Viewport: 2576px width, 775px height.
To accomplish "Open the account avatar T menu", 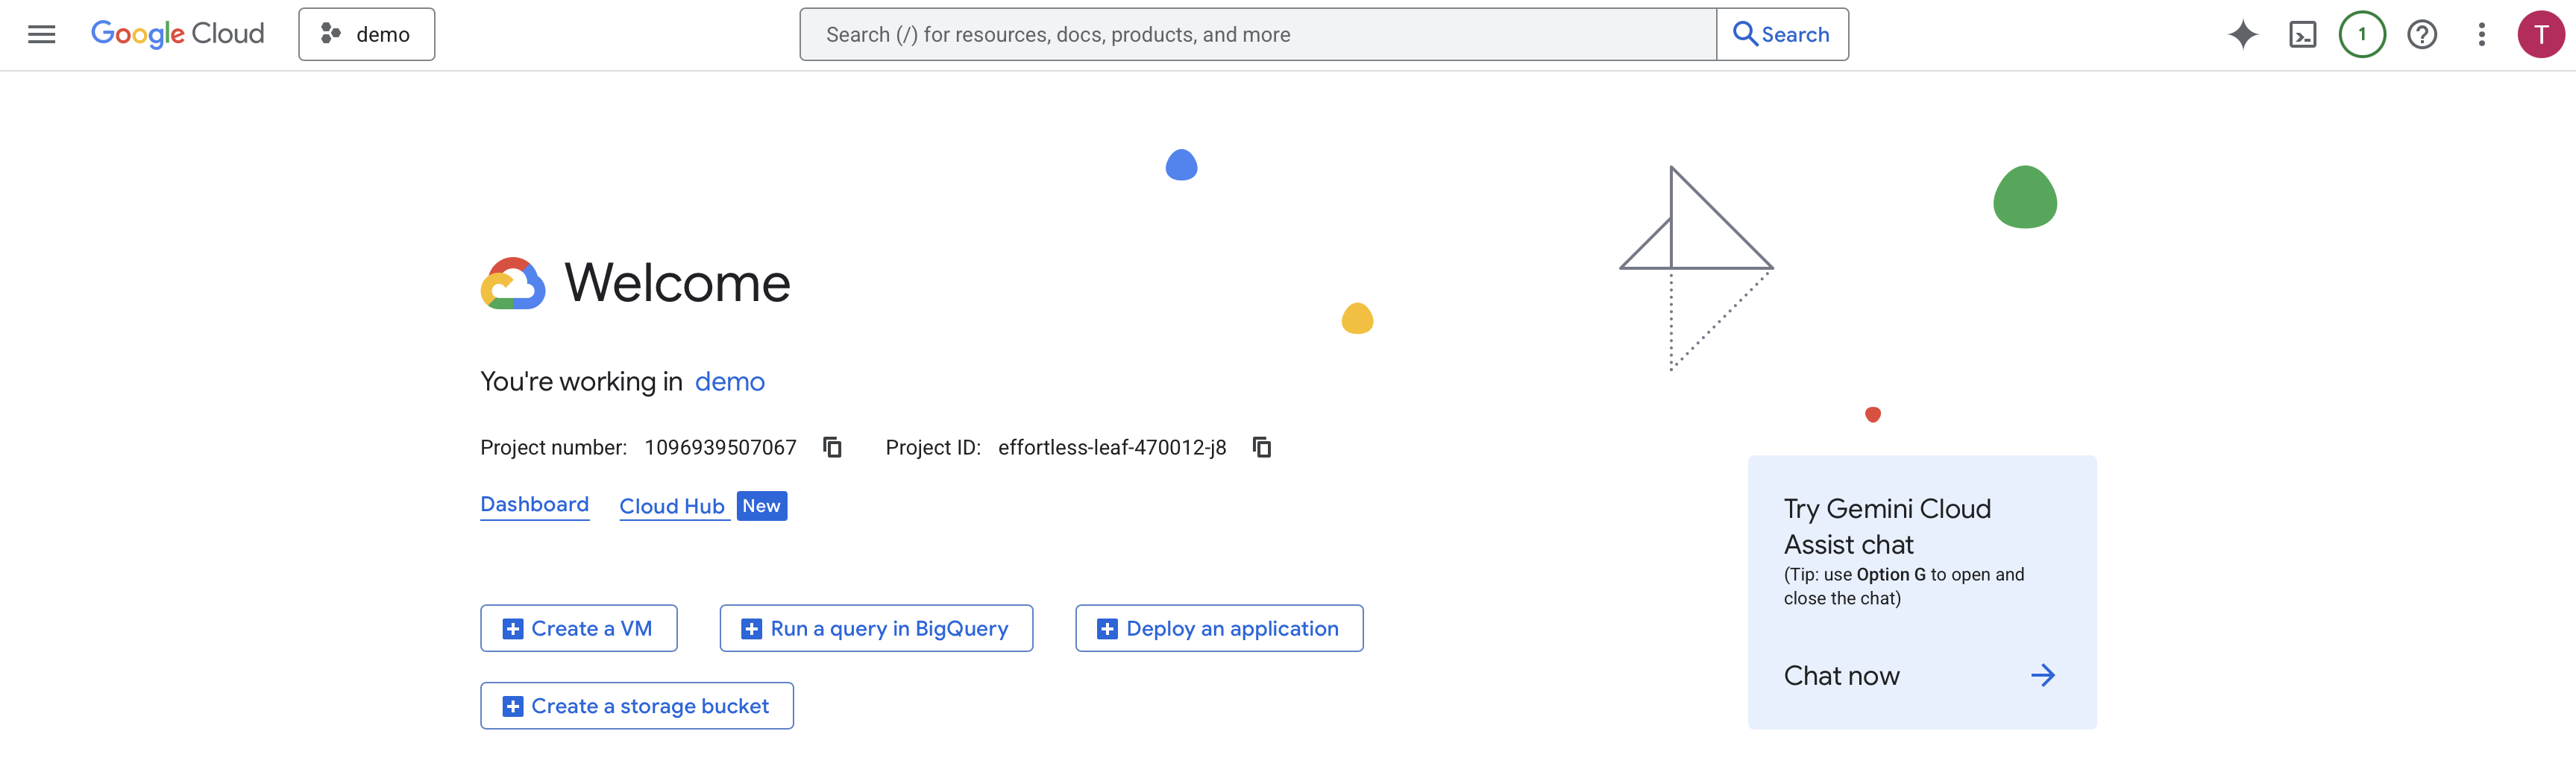I will point(2540,35).
